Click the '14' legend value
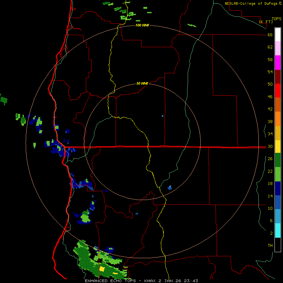 (270, 196)
